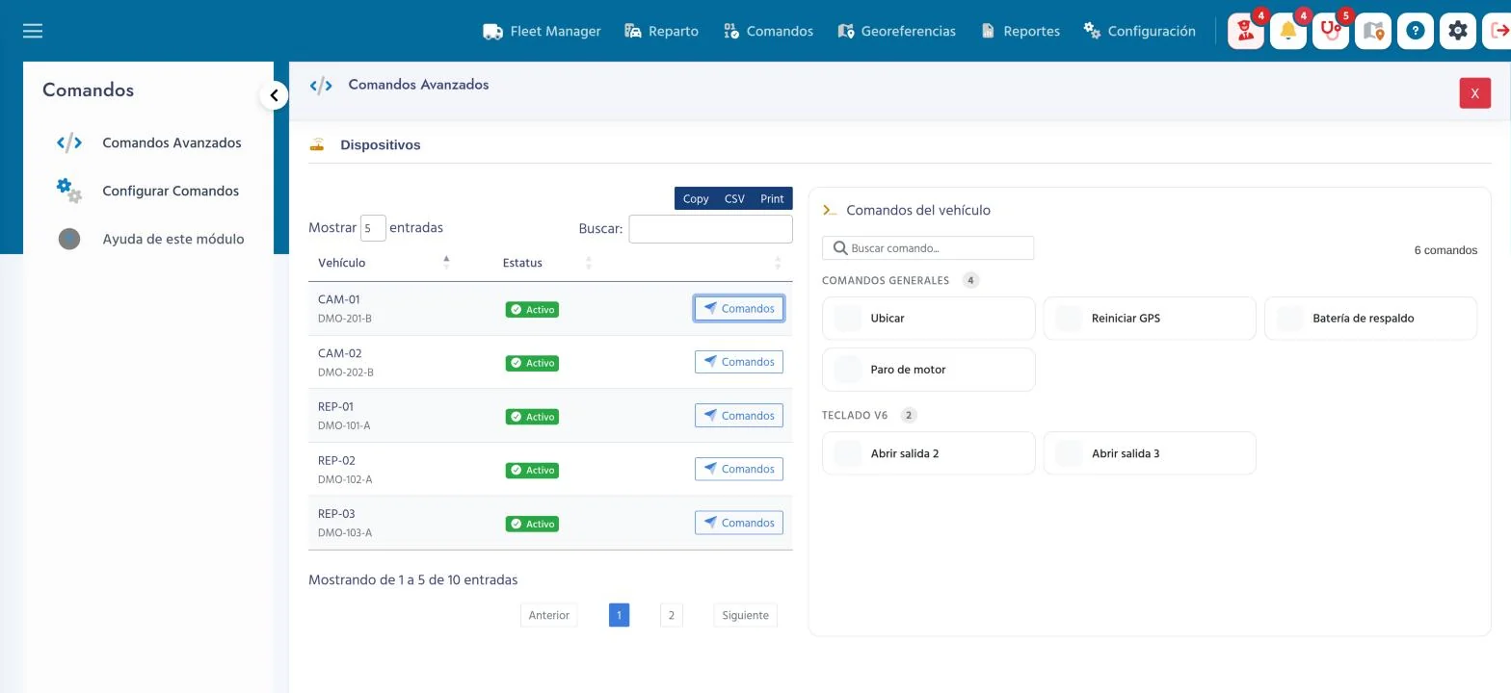Click the settings gear icon in header

(x=1458, y=31)
